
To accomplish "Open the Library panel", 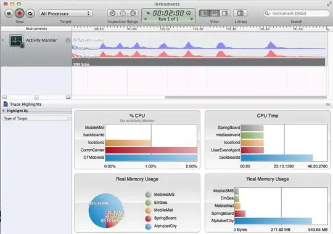I will 240,14.
